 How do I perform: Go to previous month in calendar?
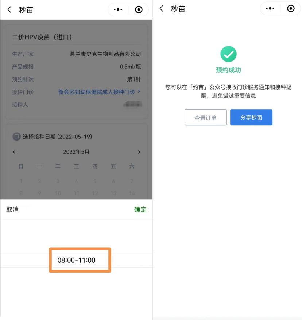(x=14, y=152)
